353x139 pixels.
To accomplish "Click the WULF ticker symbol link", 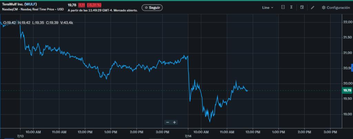I will pos(31,4).
